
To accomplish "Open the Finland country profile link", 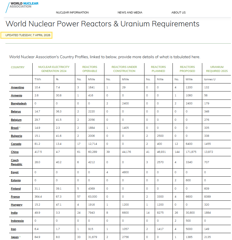I will 16,189.
